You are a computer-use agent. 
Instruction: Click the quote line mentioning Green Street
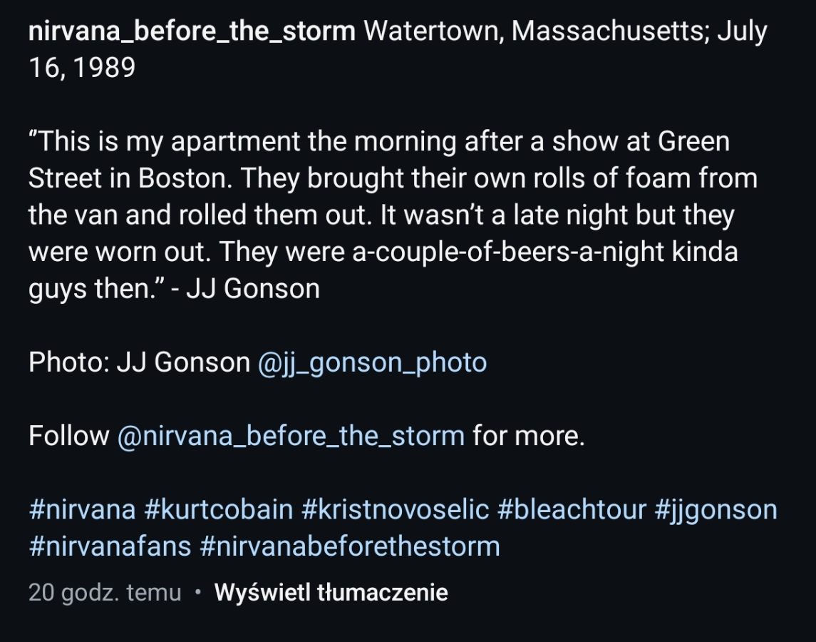[x=381, y=141]
